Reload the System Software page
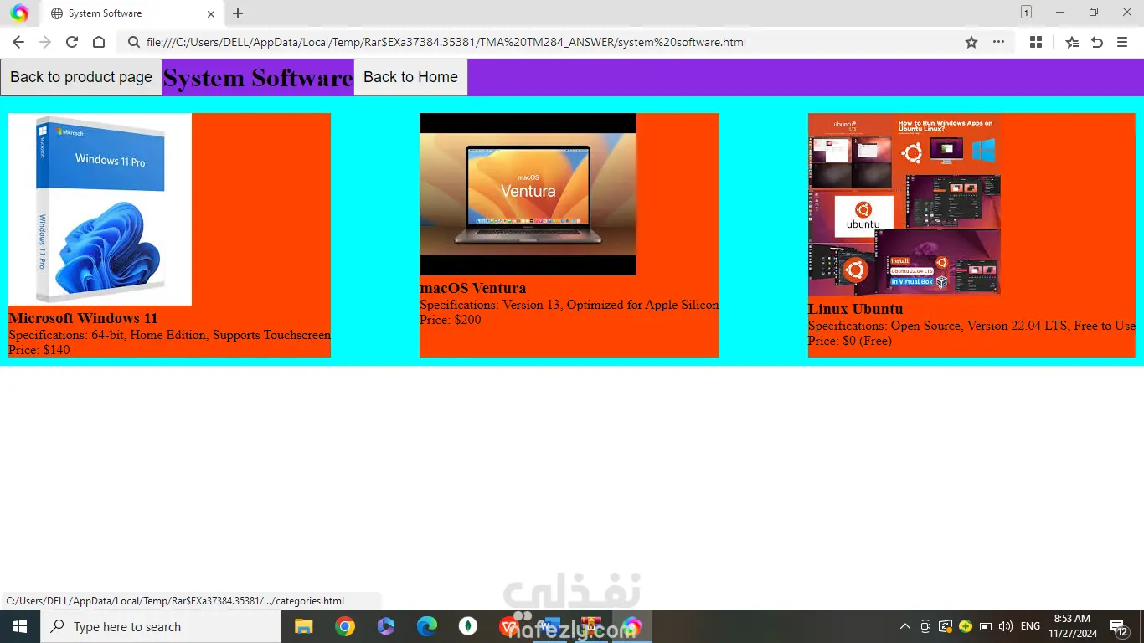The image size is (1144, 643). pyautogui.click(x=72, y=42)
